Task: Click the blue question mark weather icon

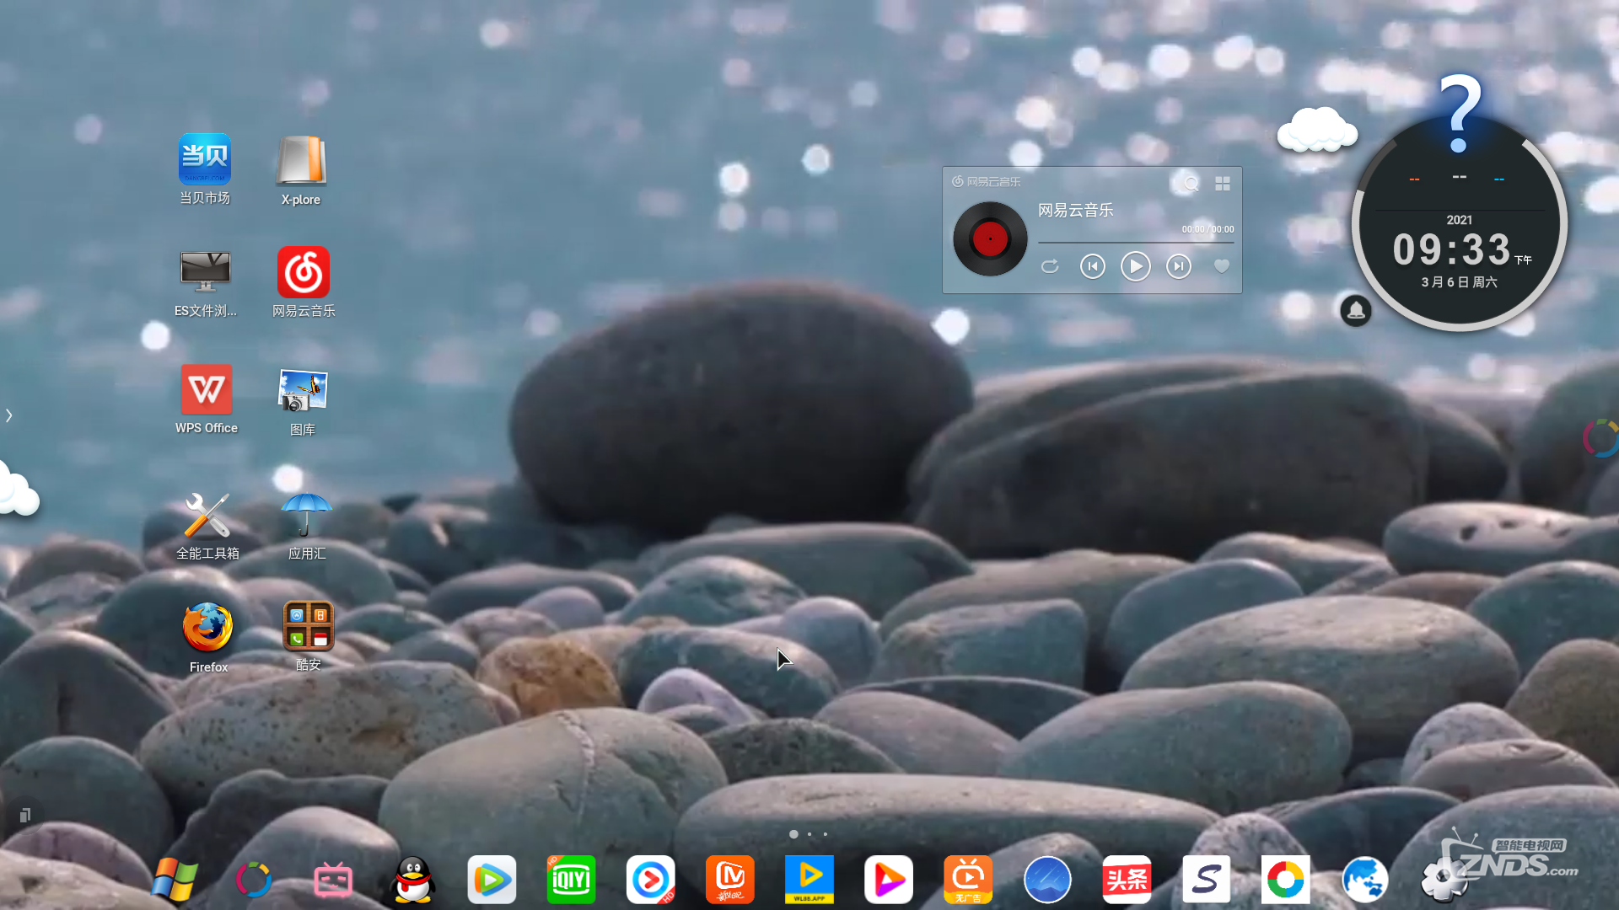Action: pyautogui.click(x=1460, y=113)
